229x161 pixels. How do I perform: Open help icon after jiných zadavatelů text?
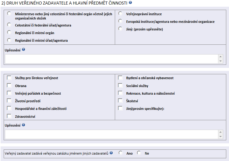[111, 153]
